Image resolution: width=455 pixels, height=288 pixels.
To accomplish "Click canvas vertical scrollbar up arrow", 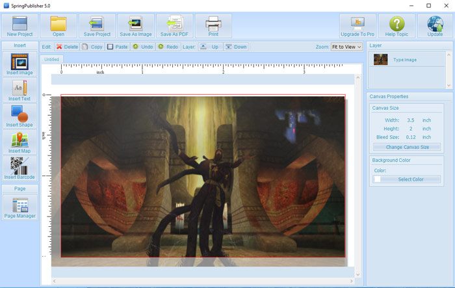I will coord(358,77).
